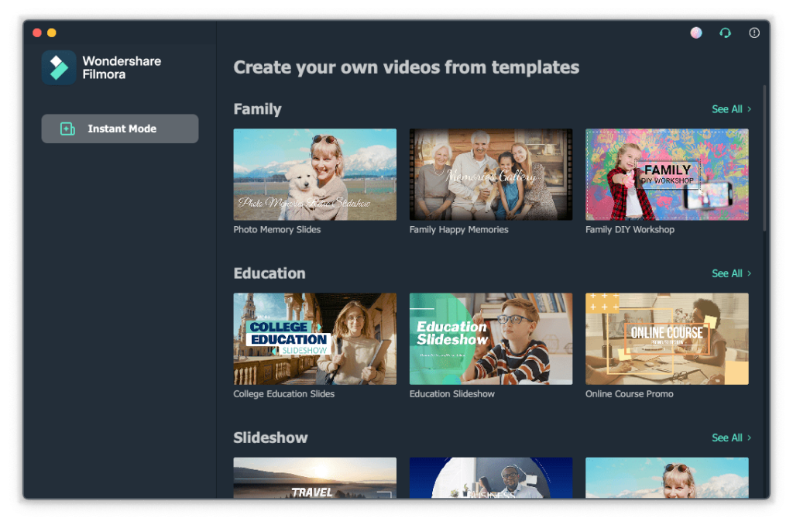Image resolution: width=793 pixels, height=525 pixels.
Task: Click the Family Happy Memories caption text
Action: tap(458, 230)
